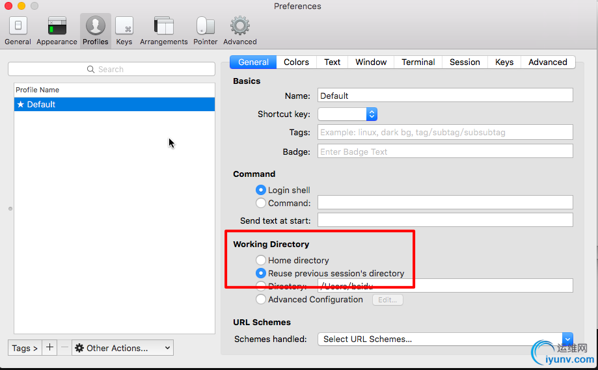The width and height of the screenshot is (598, 370).
Task: Open the Shortcut key dropdown
Action: coord(347,114)
